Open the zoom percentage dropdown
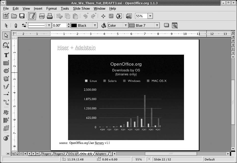Screen dimensions: 237x163 coord(150,16)
